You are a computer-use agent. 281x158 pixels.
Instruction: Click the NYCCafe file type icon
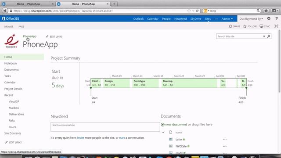171,146
